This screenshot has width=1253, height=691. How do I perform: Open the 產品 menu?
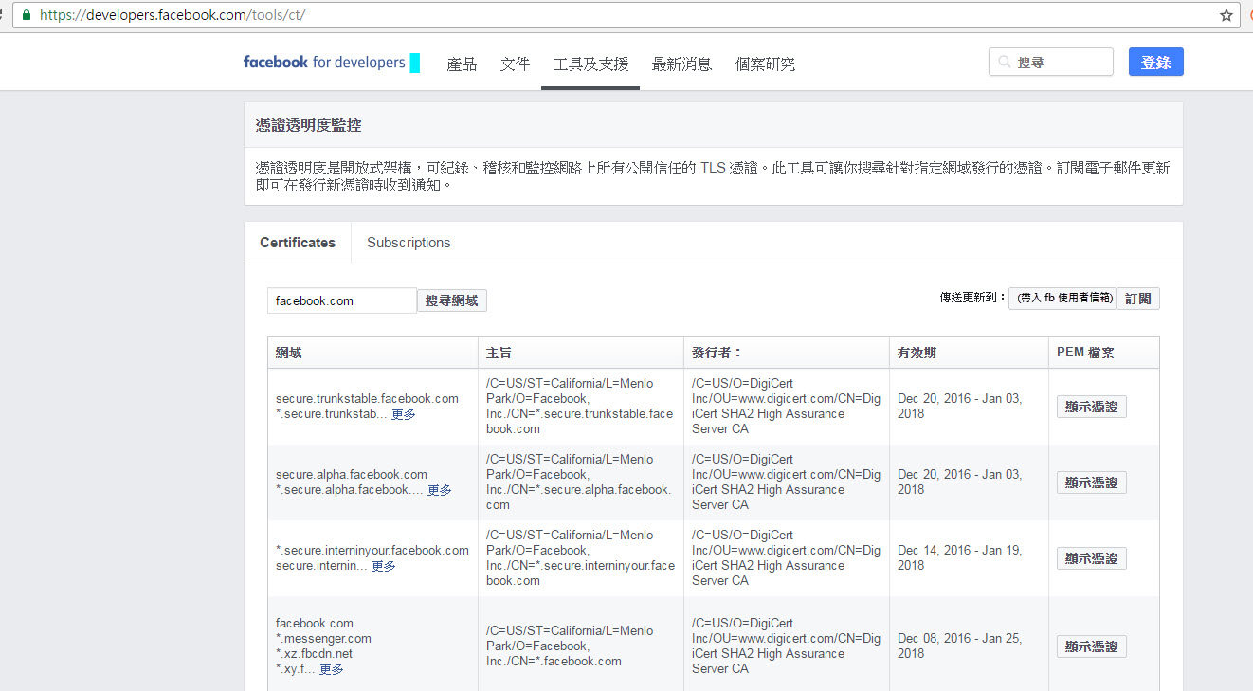[462, 64]
